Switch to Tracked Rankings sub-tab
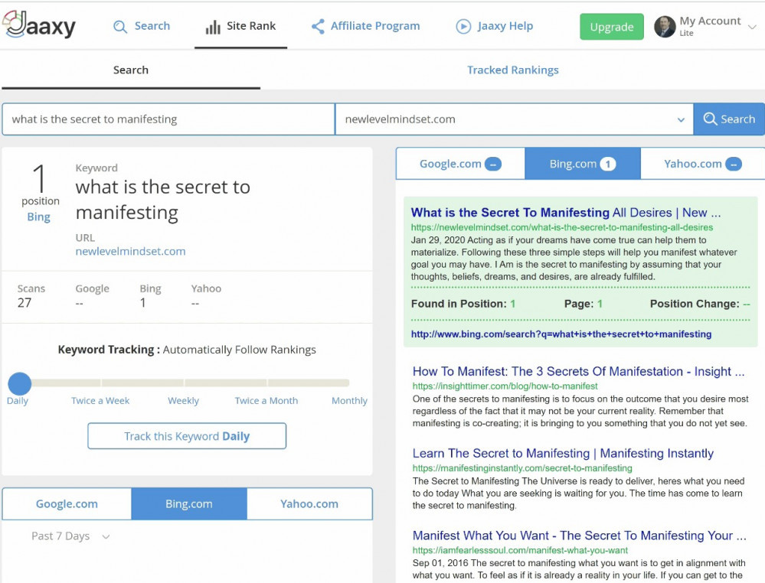The height and width of the screenshot is (583, 765). pos(513,70)
